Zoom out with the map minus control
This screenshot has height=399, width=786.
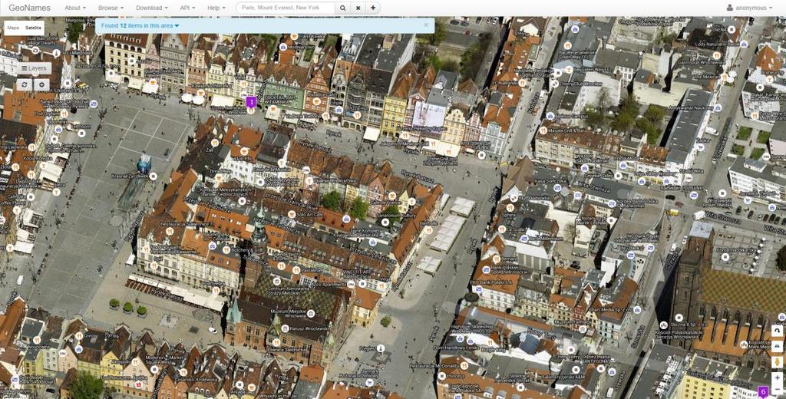tap(777, 390)
